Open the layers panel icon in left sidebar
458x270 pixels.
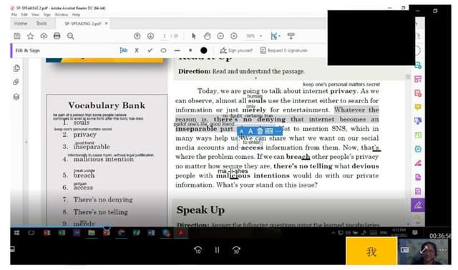click(16, 97)
